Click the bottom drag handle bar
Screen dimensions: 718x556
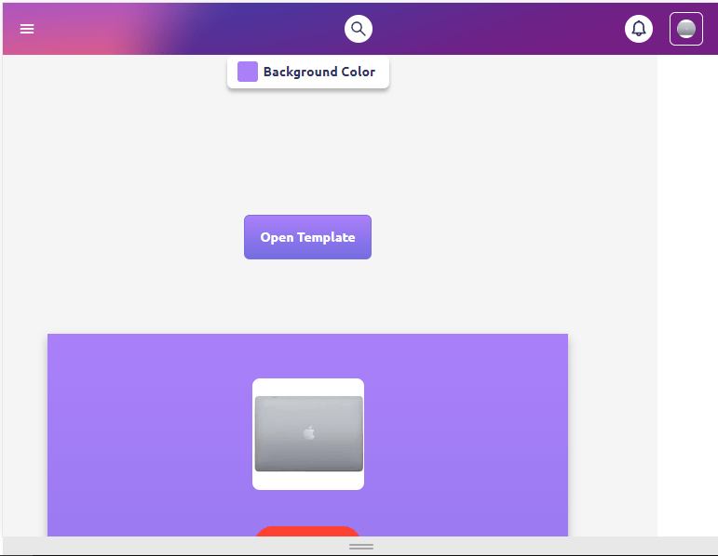pos(360,547)
